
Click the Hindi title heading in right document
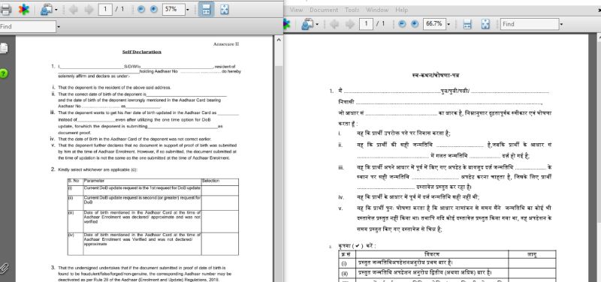point(436,76)
